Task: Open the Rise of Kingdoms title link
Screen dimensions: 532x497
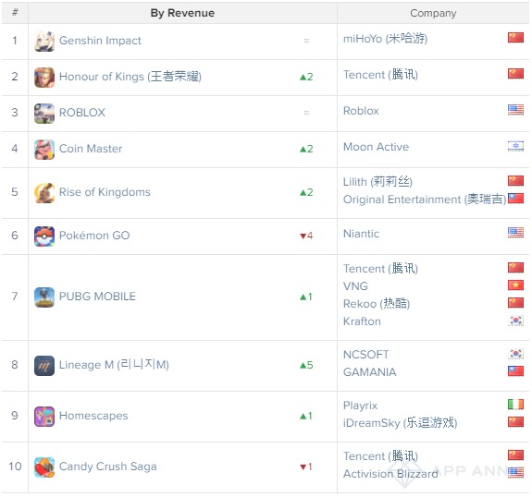Action: (105, 192)
